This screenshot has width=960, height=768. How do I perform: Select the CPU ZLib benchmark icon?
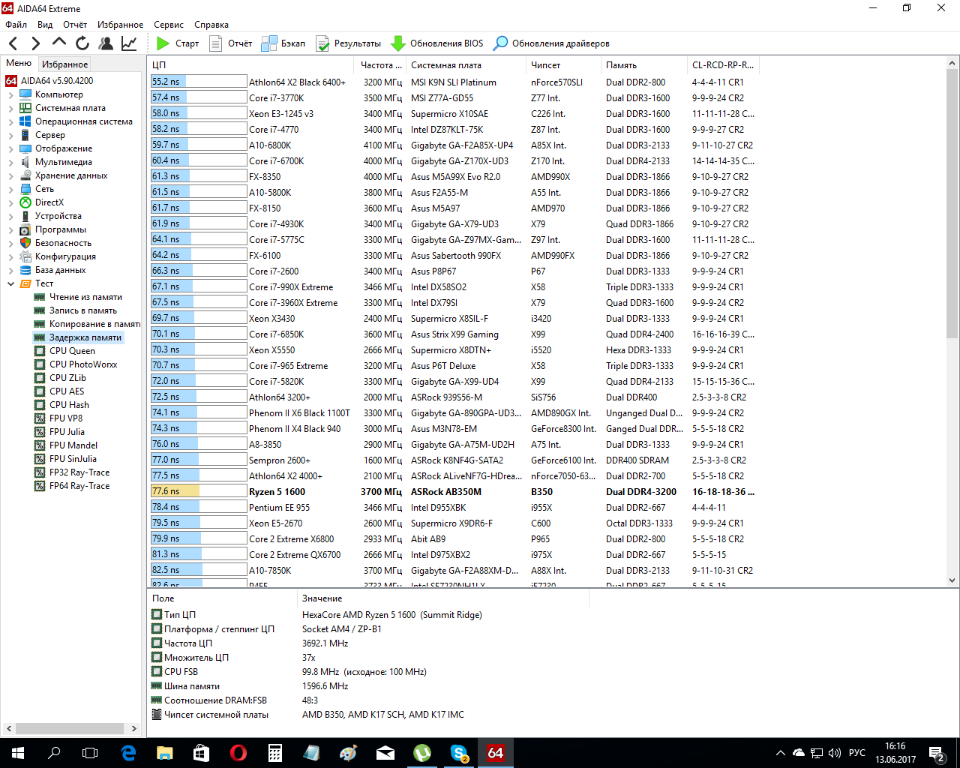tap(40, 378)
